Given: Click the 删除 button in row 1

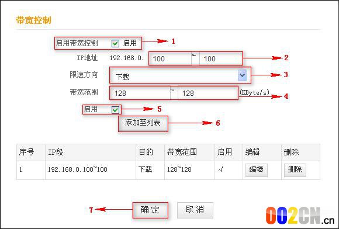Looking at the screenshot, I should pyautogui.click(x=295, y=170).
